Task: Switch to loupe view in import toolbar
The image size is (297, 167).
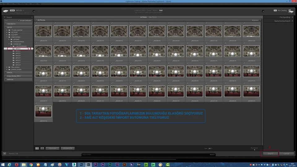Action: 42,148
